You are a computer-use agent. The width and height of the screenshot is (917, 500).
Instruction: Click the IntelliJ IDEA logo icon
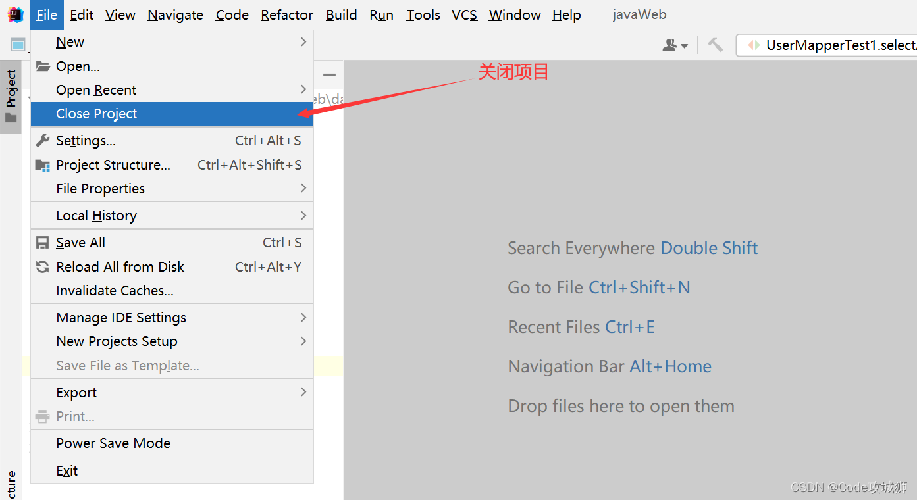click(x=15, y=14)
